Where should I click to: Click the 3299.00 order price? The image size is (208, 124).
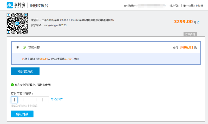(183, 22)
